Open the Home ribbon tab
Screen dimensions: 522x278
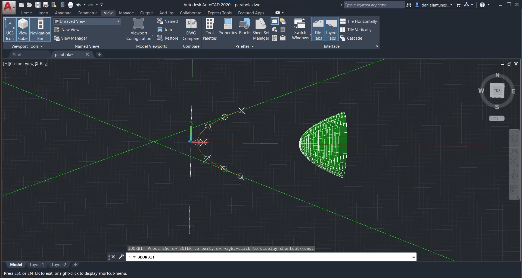26,13
